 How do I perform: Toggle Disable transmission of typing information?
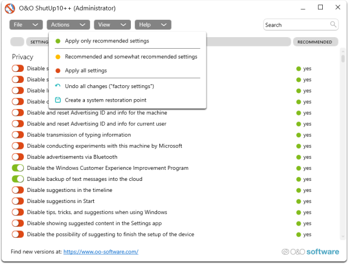tap(18, 135)
